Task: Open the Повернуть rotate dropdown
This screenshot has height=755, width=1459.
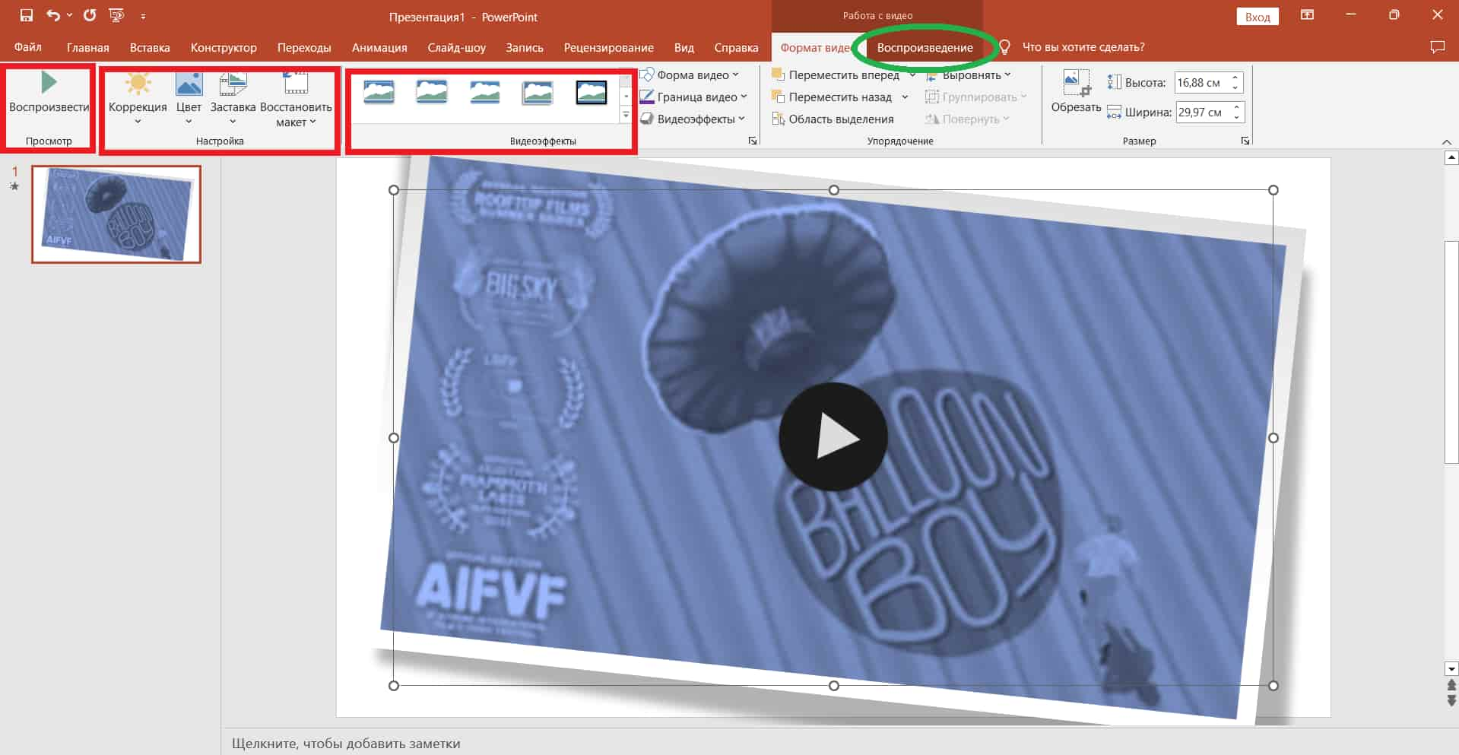Action: tap(968, 119)
